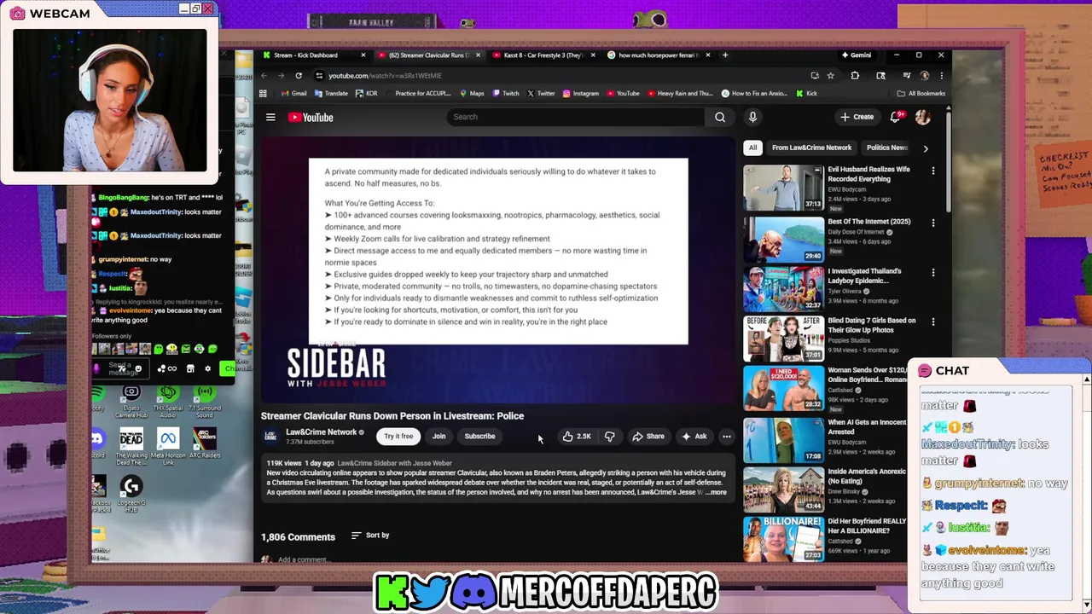Screen dimensions: 1092x614
Task: Click the YouTube search magnifier button
Action: coord(720,117)
